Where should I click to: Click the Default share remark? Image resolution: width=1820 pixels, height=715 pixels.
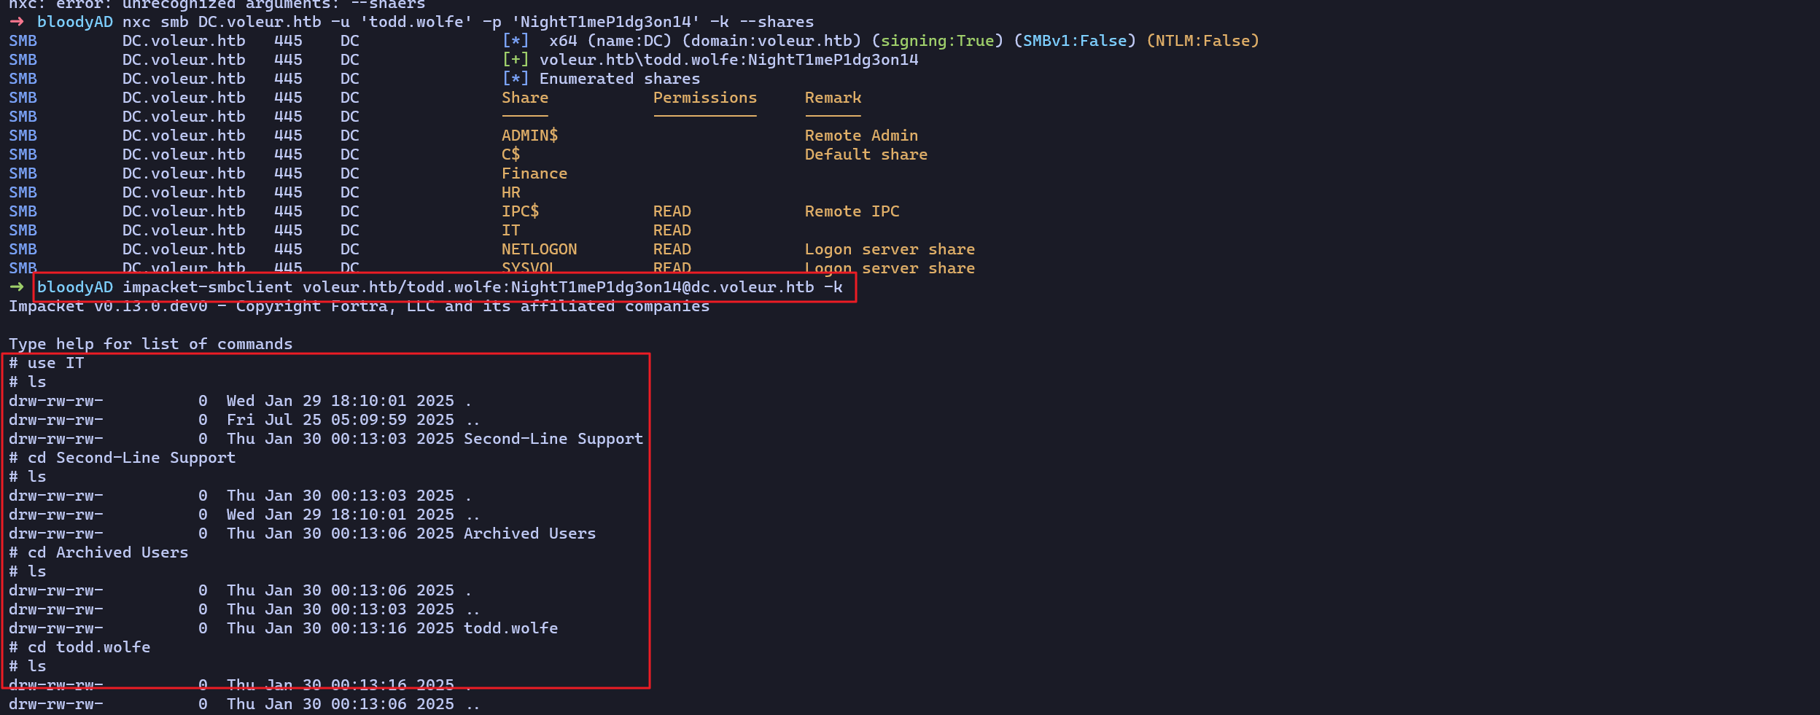coord(866,155)
